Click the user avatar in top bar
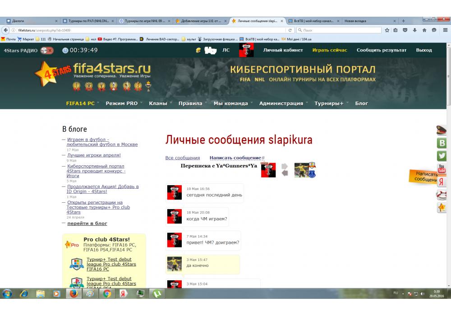 [246, 50]
